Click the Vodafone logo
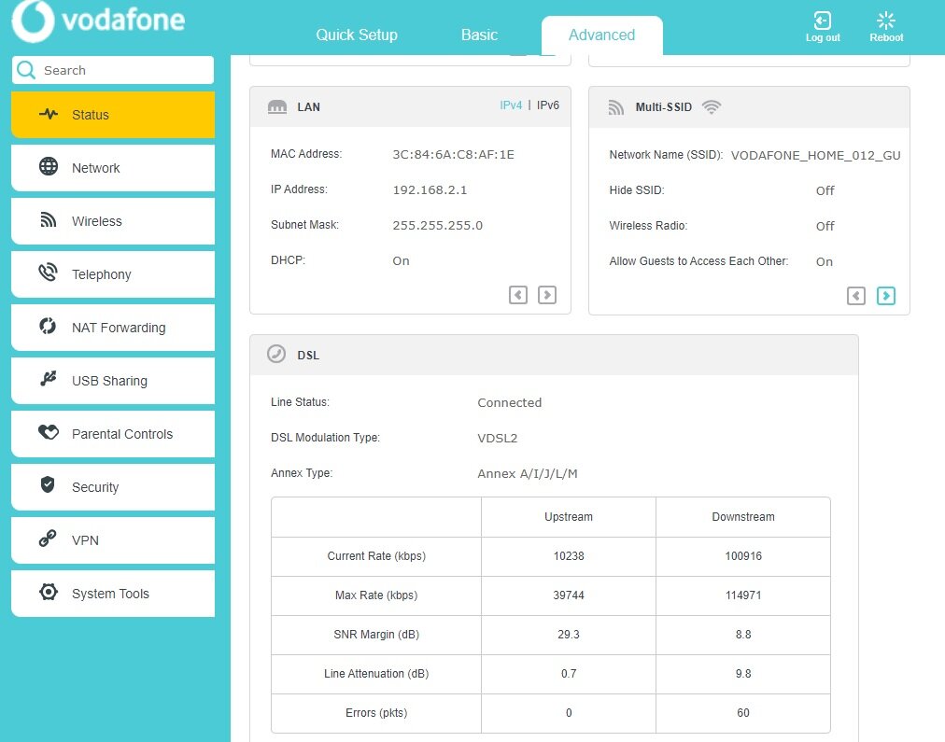The width and height of the screenshot is (945, 742). point(98,21)
